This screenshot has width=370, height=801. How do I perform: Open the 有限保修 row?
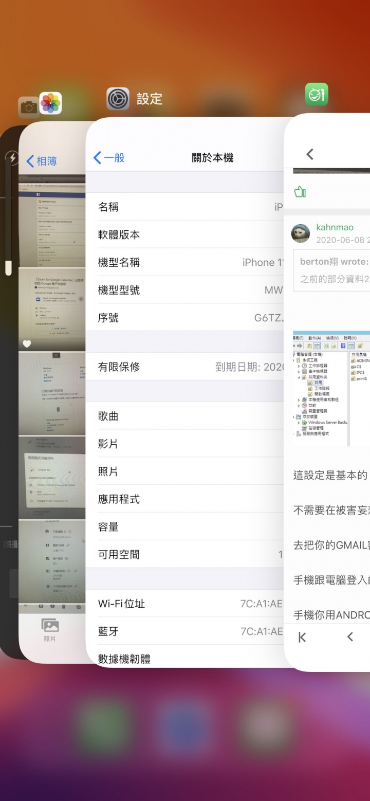pos(185,367)
